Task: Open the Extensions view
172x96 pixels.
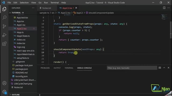Action: pyautogui.click(x=4, y=44)
